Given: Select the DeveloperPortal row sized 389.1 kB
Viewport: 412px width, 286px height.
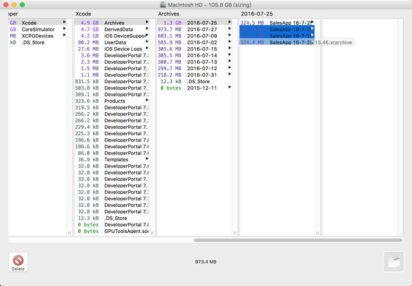Looking at the screenshot, I should coord(112,95).
